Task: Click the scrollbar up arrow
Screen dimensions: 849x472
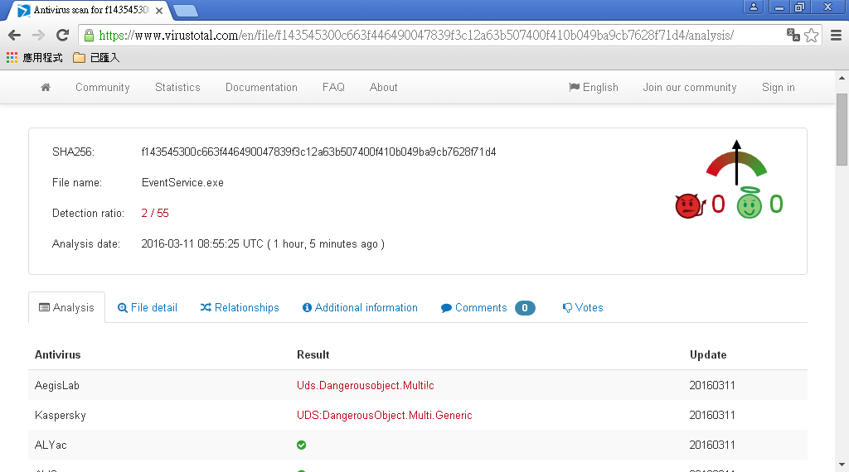Action: [x=842, y=78]
